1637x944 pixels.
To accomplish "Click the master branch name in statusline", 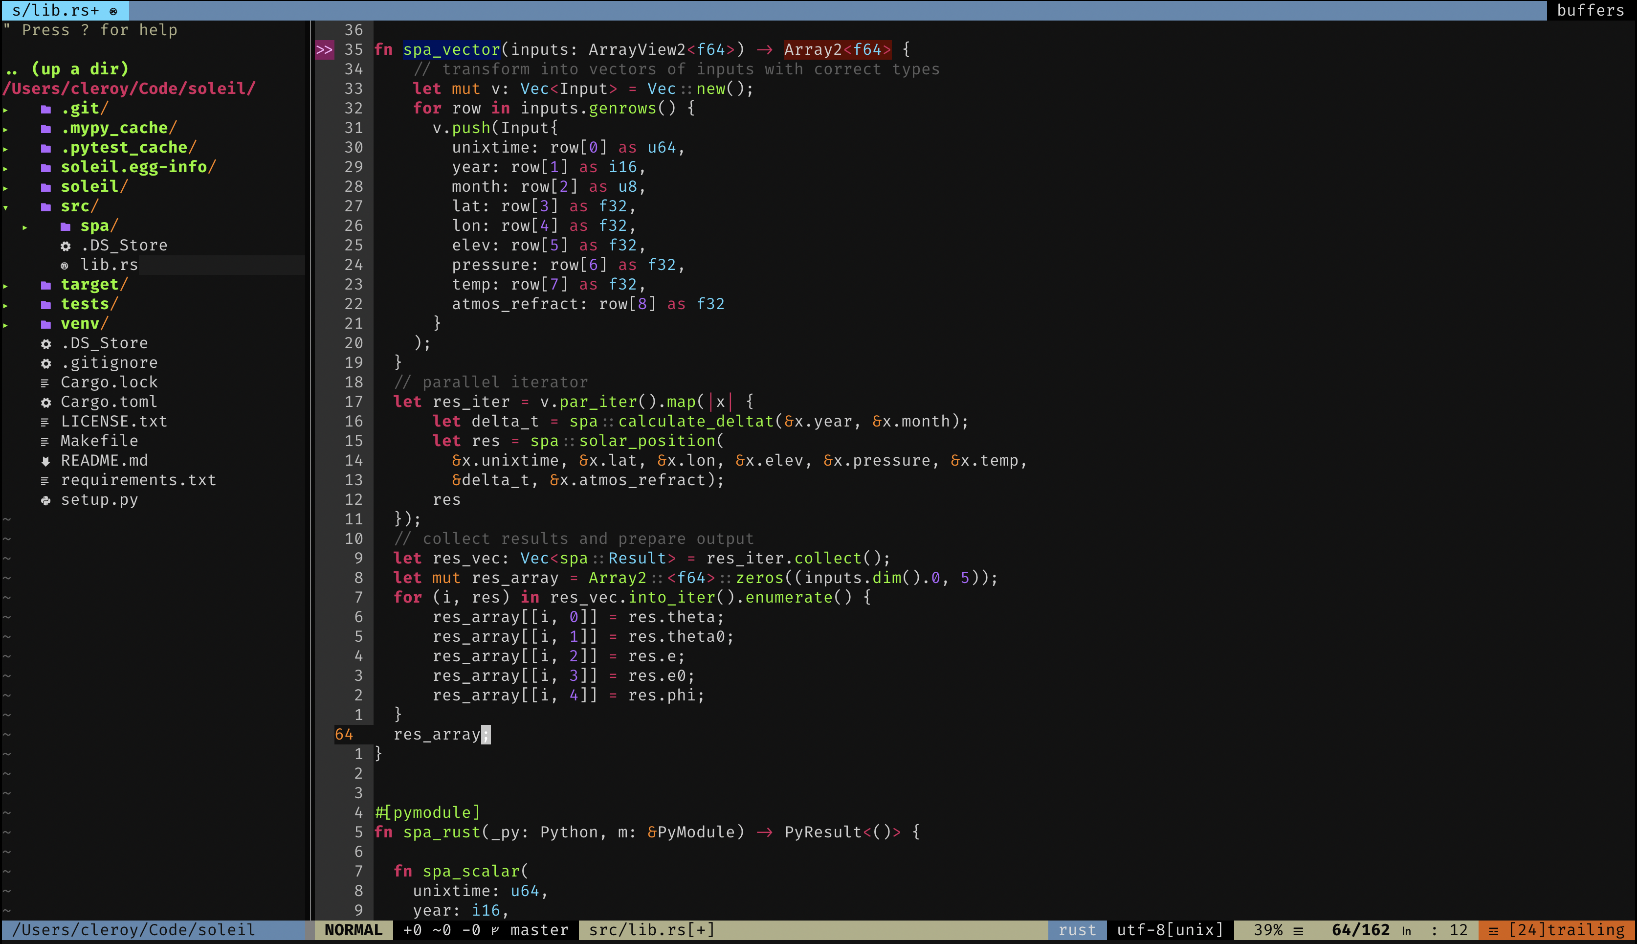I will 539,930.
